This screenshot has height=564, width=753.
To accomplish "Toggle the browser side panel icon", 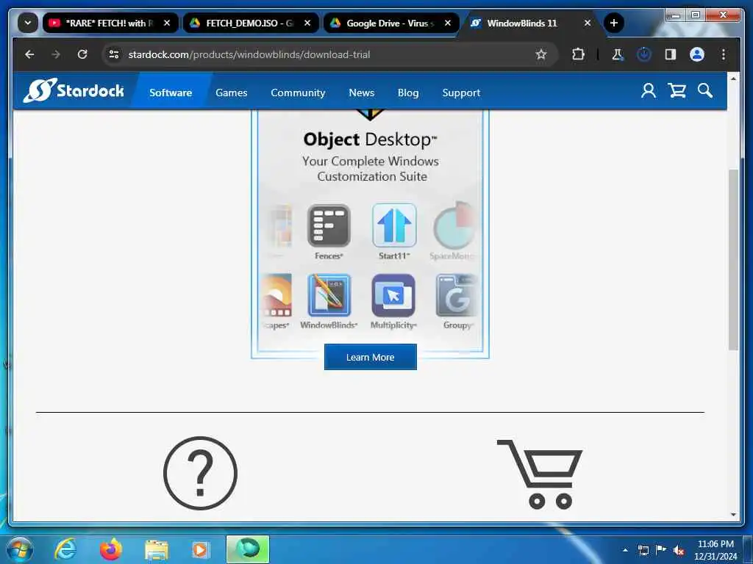I will tap(671, 54).
